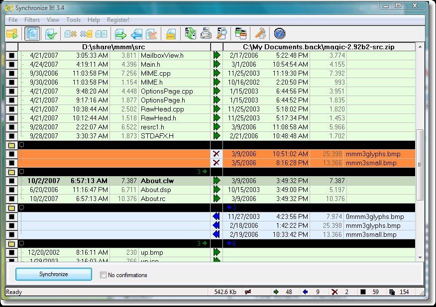Collapse the folder group above the orange rows

21,145
